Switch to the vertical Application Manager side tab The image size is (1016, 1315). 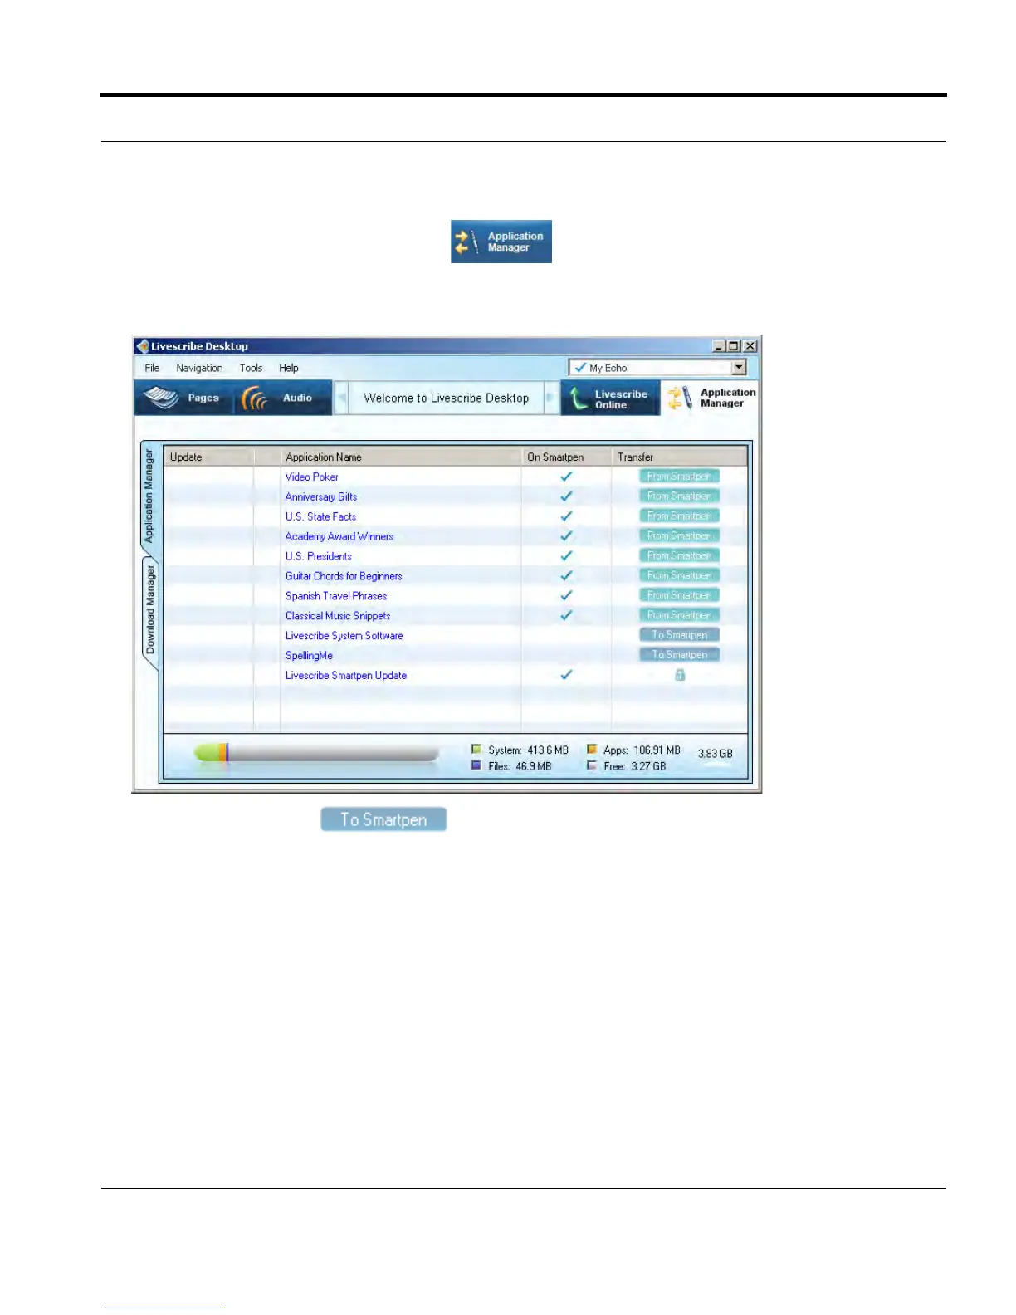149,497
